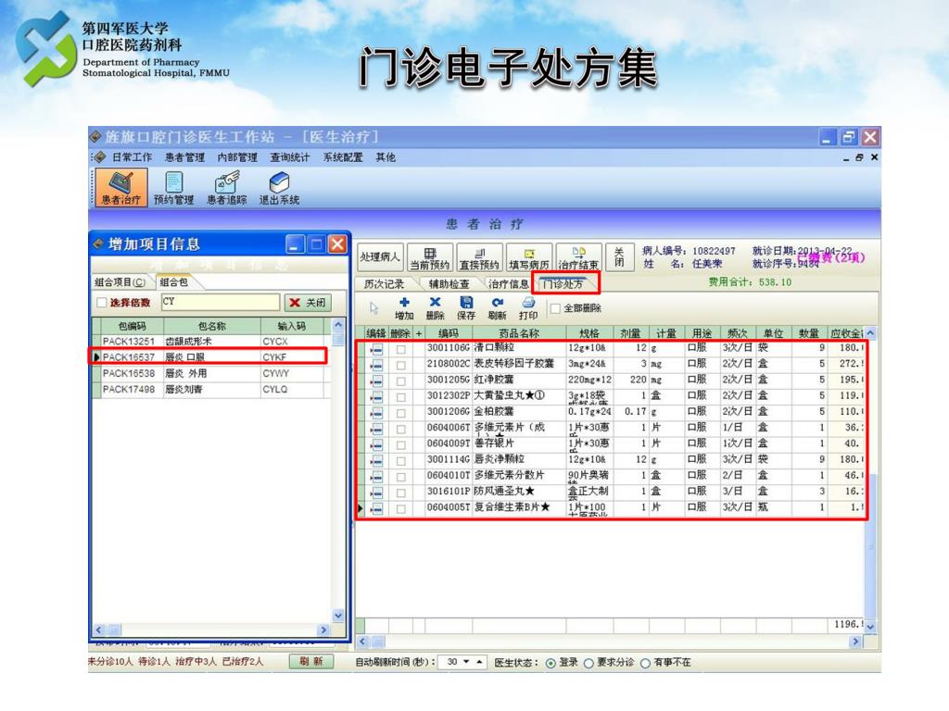
Task: Click the 处理病人 button
Action: (380, 257)
